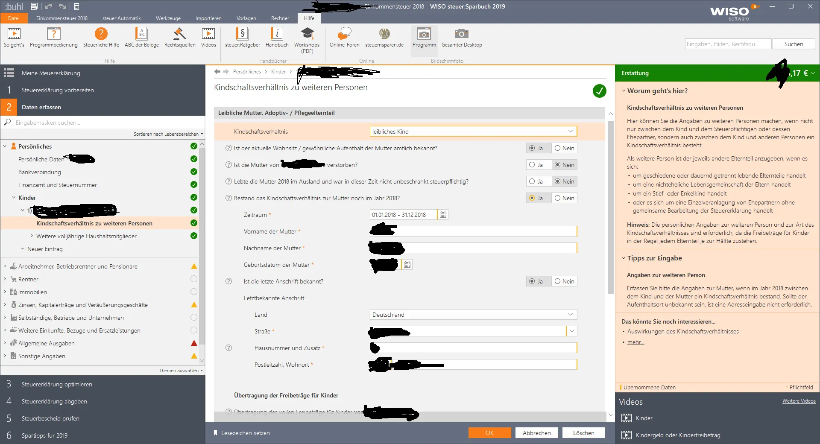Open the steuer:Ratgeber handbook icon

(242, 34)
